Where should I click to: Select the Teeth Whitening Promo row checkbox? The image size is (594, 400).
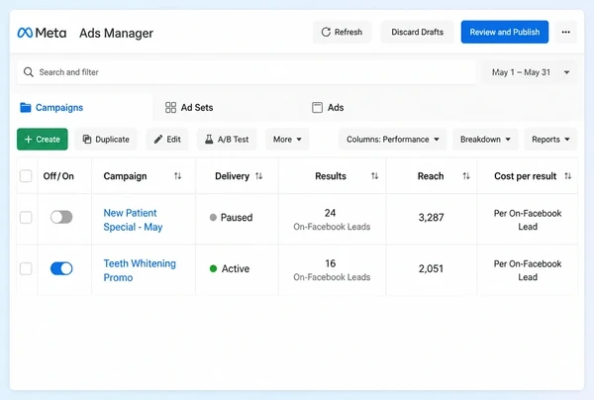click(26, 268)
